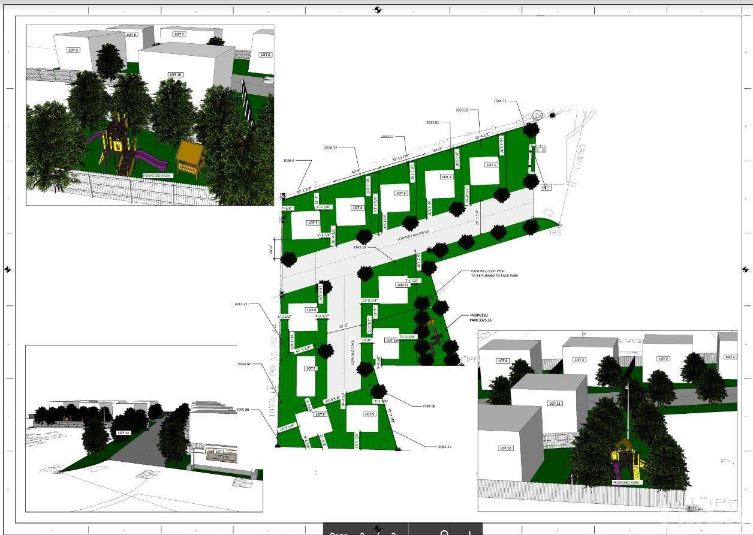Click LOT 10 label in top-left rendering
Viewport: 753px width, 535px height.
pos(175,75)
